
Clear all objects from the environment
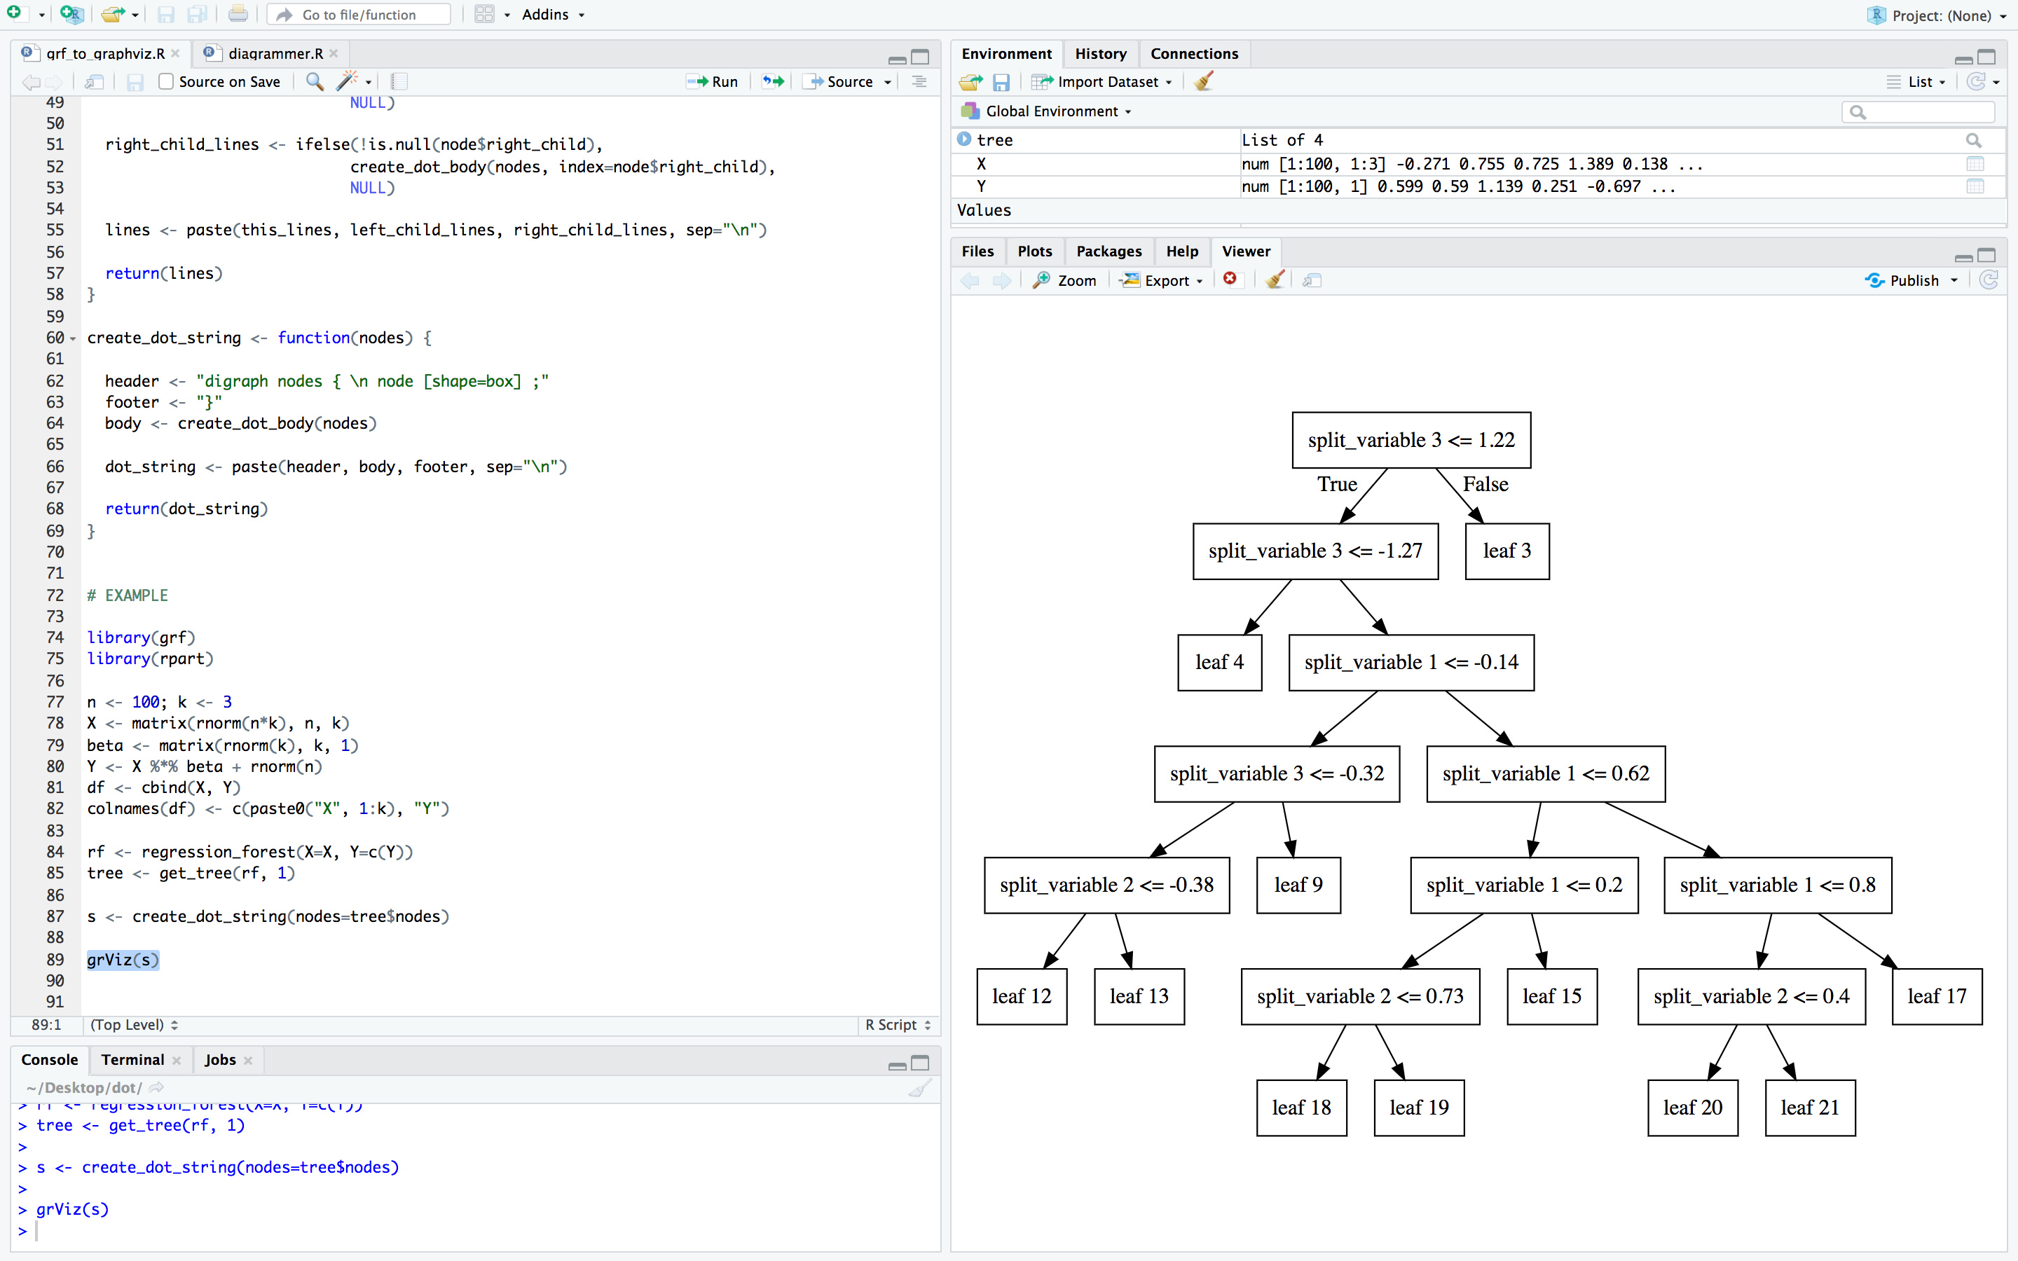tap(1203, 81)
